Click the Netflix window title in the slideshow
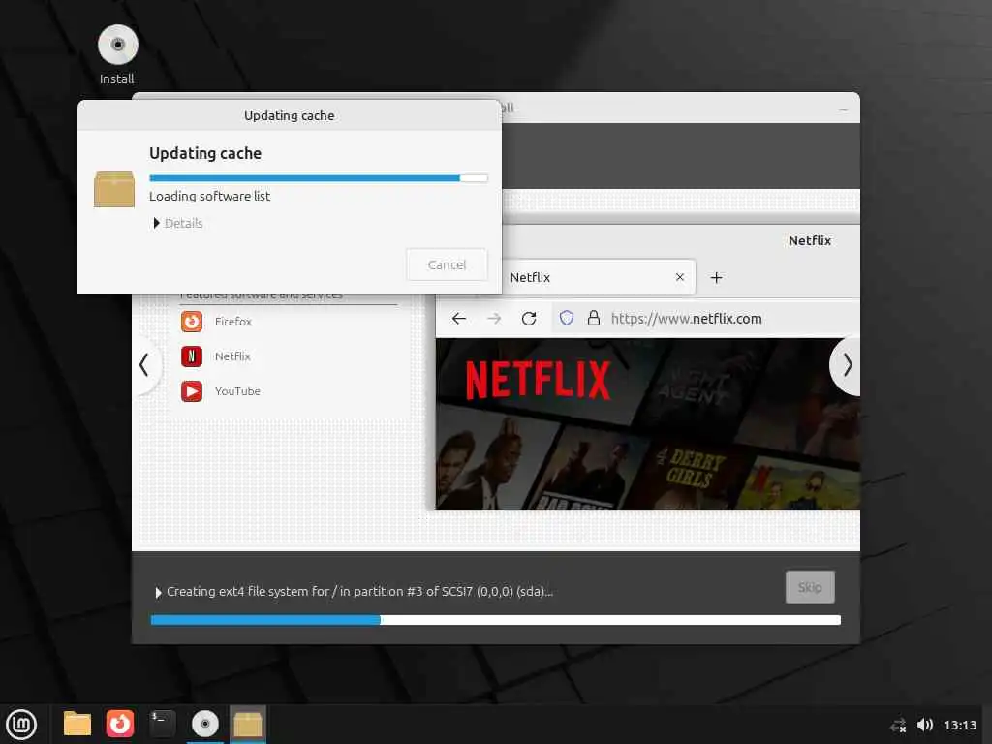 click(x=810, y=240)
